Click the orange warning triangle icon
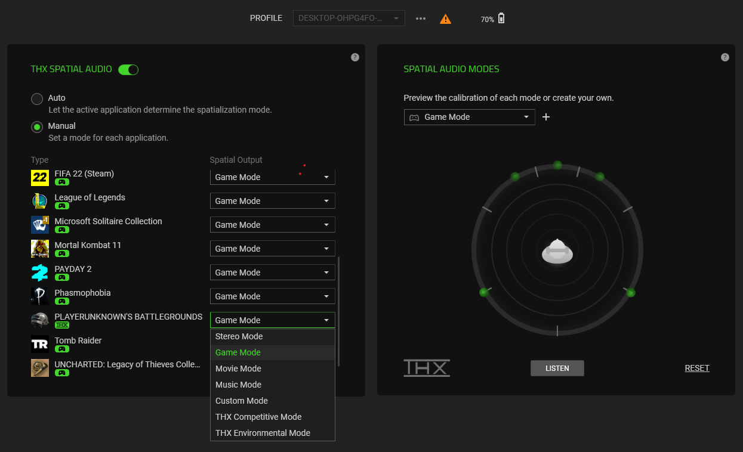The width and height of the screenshot is (743, 452). [x=445, y=19]
